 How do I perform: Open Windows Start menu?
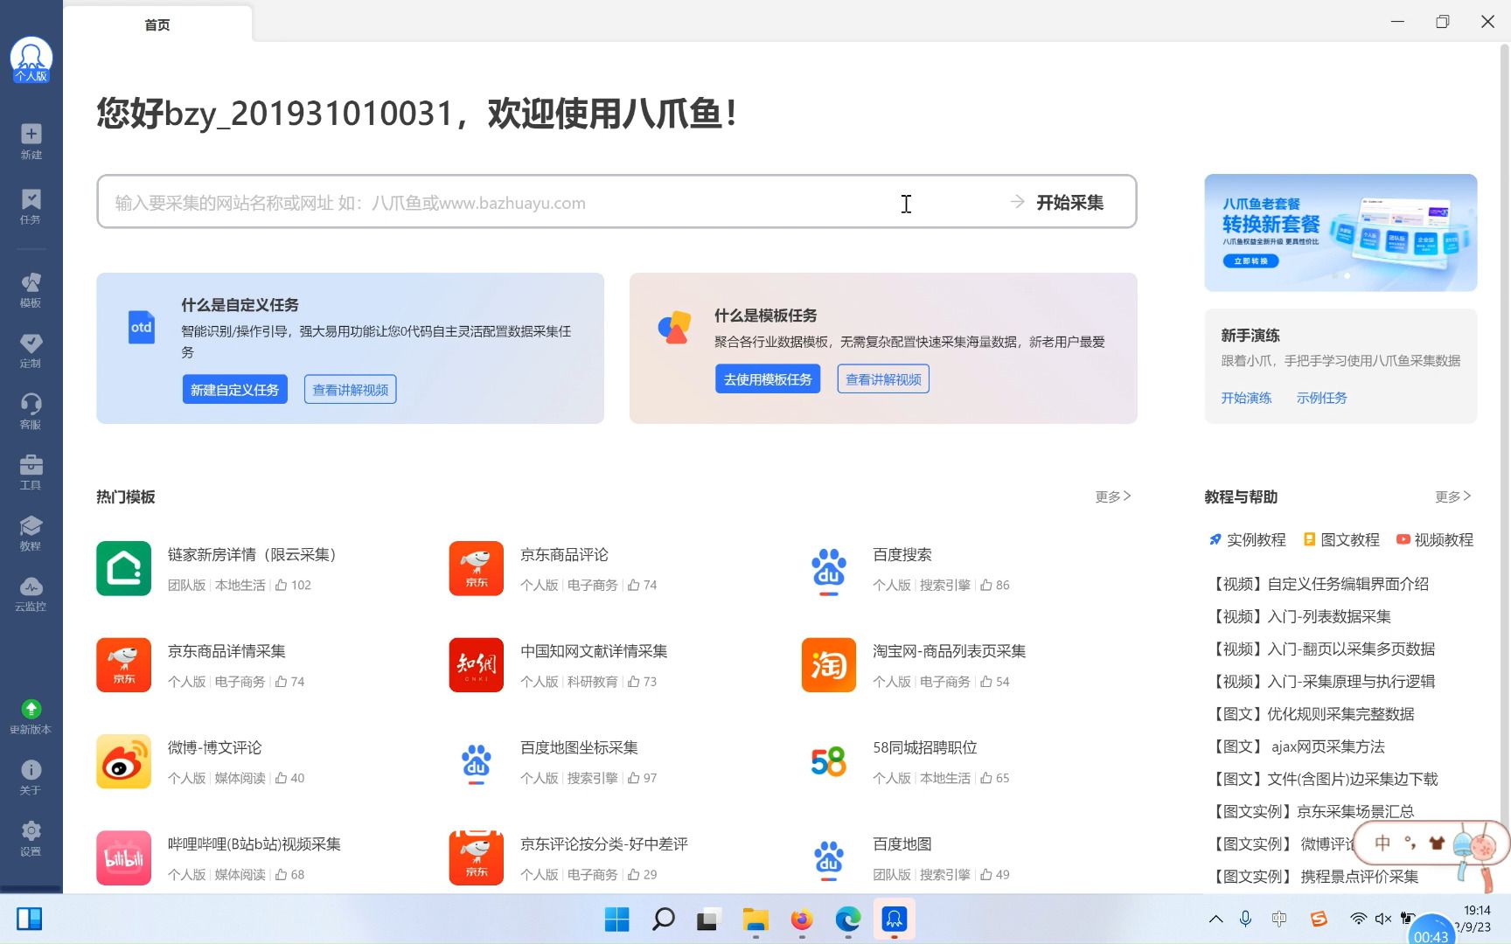tap(617, 919)
